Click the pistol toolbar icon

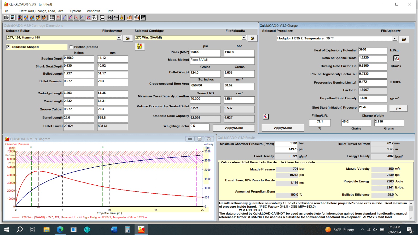tap(143, 17)
